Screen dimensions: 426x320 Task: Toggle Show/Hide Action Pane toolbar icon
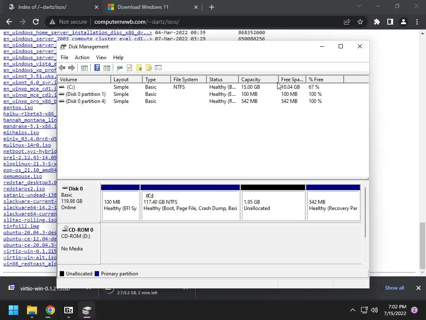(107, 68)
